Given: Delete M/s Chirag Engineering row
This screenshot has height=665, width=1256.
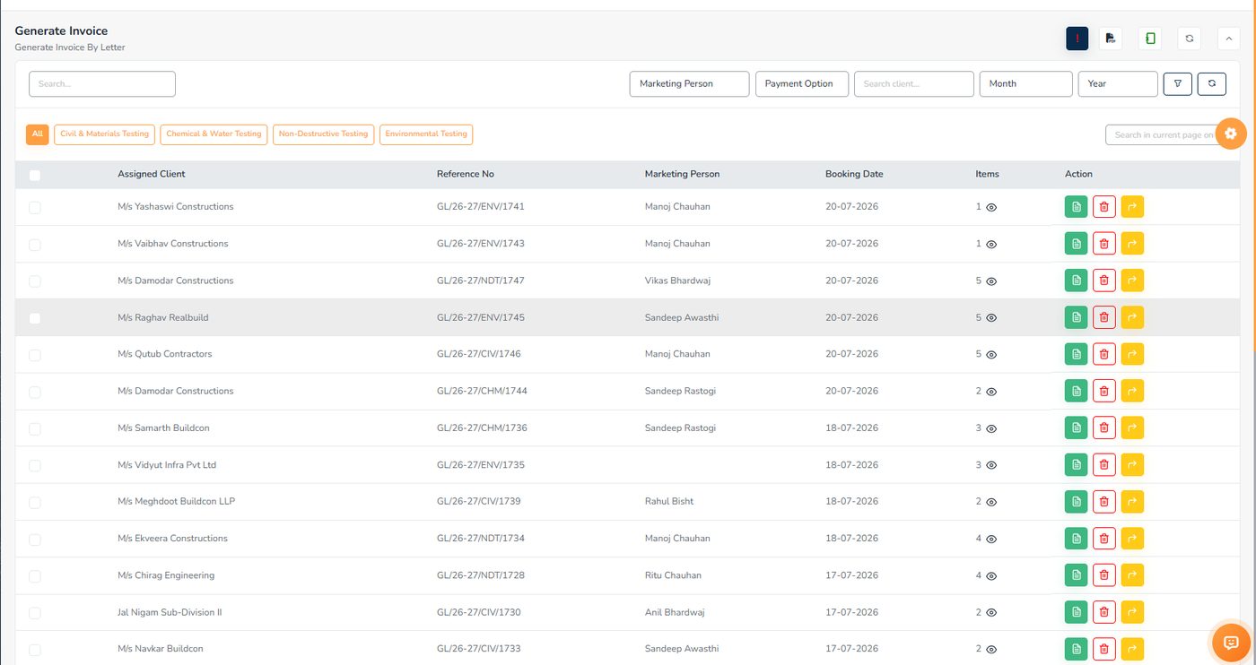Looking at the screenshot, I should (x=1104, y=575).
